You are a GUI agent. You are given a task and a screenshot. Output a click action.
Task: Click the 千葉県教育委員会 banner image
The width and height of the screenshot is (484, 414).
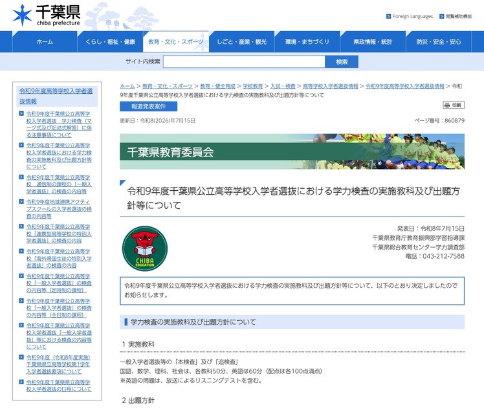coord(292,151)
